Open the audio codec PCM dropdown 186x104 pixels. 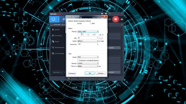click(88, 57)
